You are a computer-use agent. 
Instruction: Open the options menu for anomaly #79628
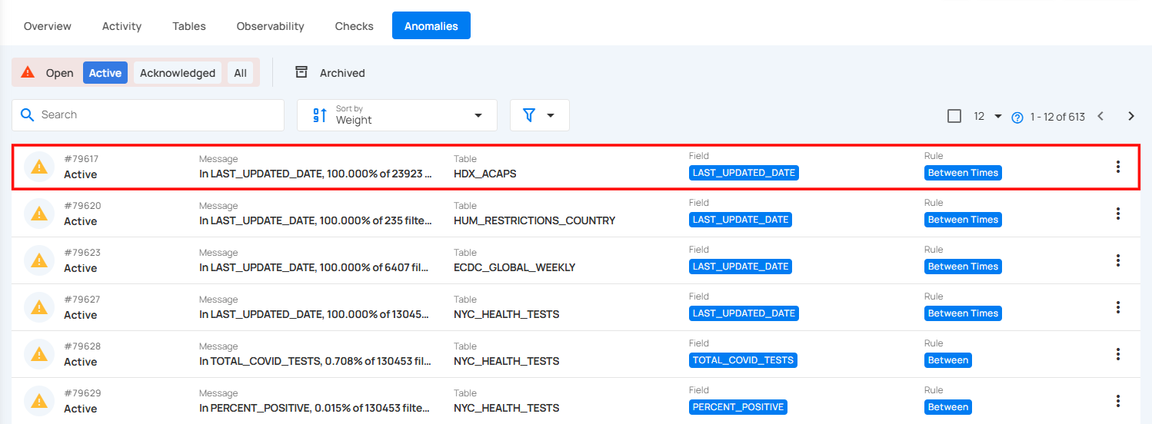point(1118,354)
